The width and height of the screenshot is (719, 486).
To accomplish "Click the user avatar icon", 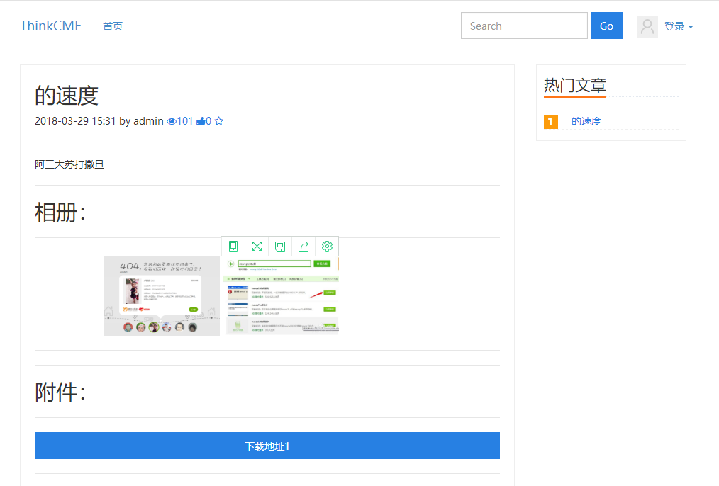I will [647, 26].
